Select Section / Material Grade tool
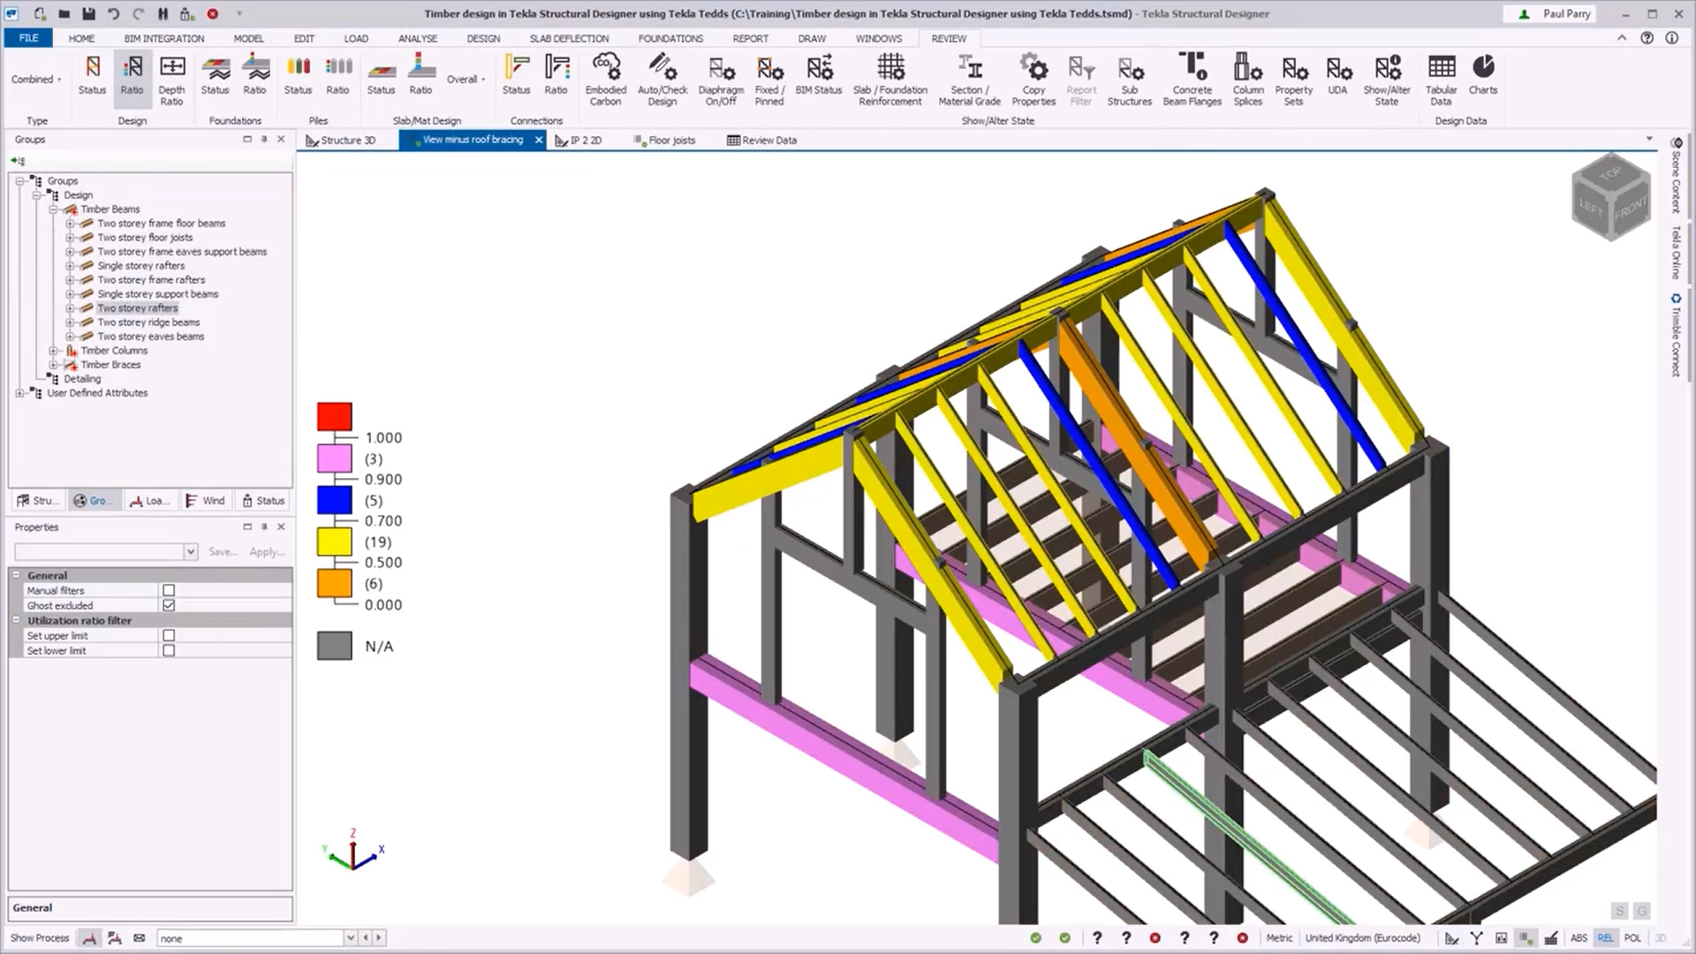Viewport: 1696px width, 954px height. [x=969, y=80]
